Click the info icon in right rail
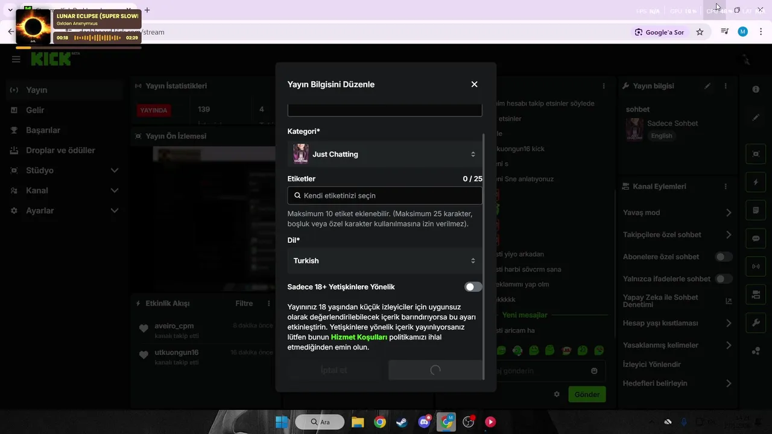The height and width of the screenshot is (434, 772). pyautogui.click(x=756, y=89)
